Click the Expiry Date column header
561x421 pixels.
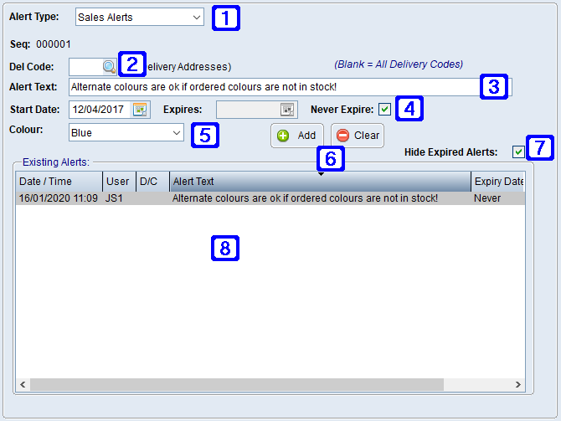498,182
